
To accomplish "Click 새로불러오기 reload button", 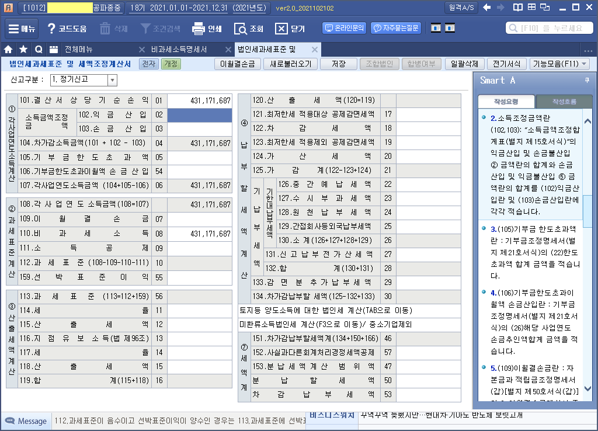I will (x=291, y=64).
